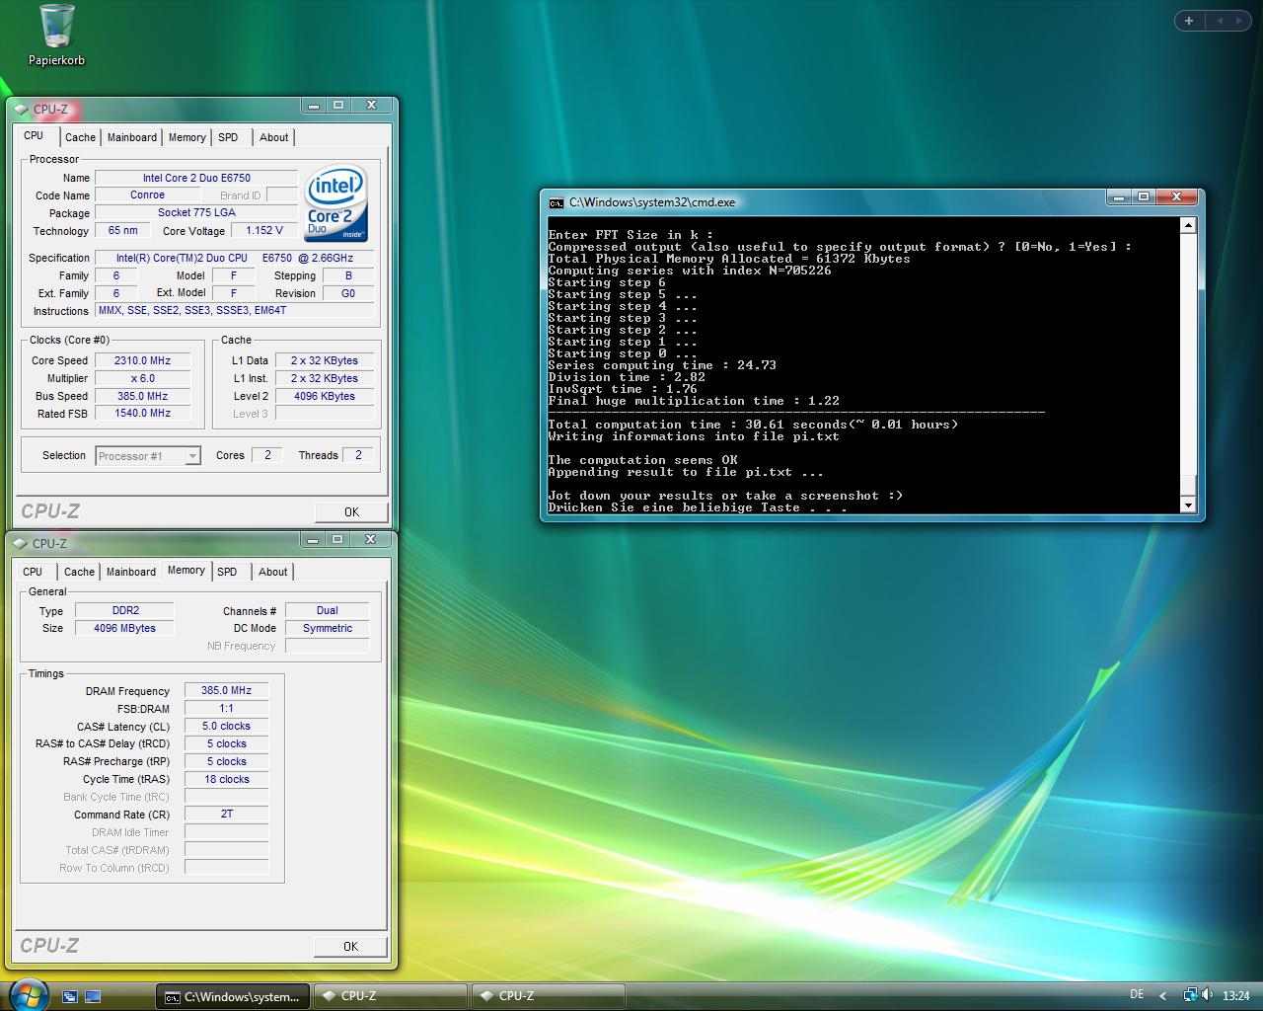
Task: Click the sidebar previous gadgets arrow
Action: (1219, 20)
